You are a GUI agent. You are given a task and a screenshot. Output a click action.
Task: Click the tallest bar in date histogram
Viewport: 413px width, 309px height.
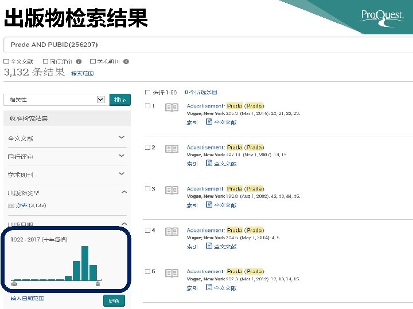pyautogui.click(x=85, y=263)
